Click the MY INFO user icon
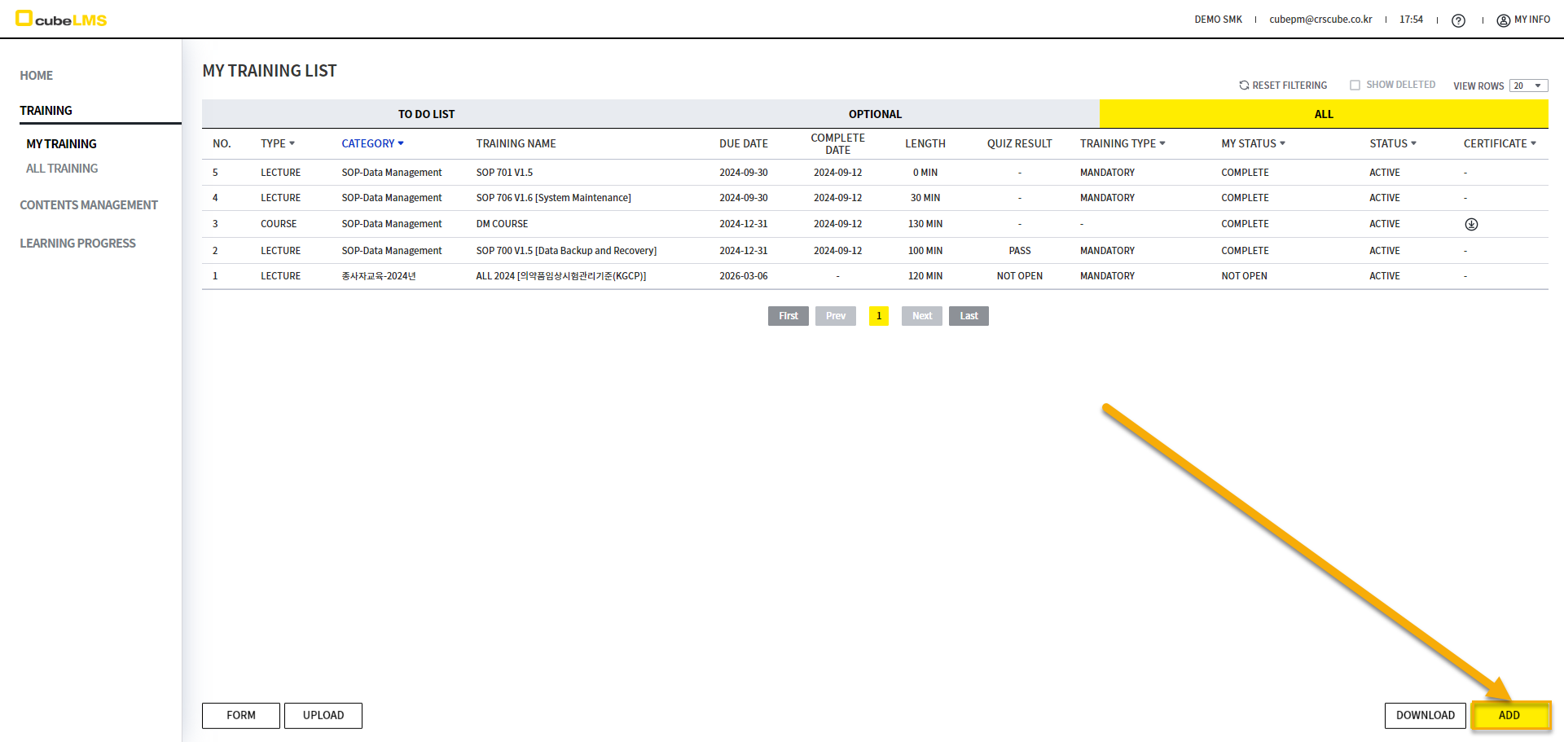Image resolution: width=1564 pixels, height=742 pixels. tap(1503, 20)
